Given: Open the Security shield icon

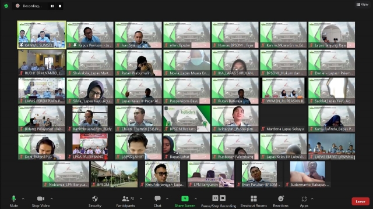Looking at the screenshot, I should tap(95, 199).
